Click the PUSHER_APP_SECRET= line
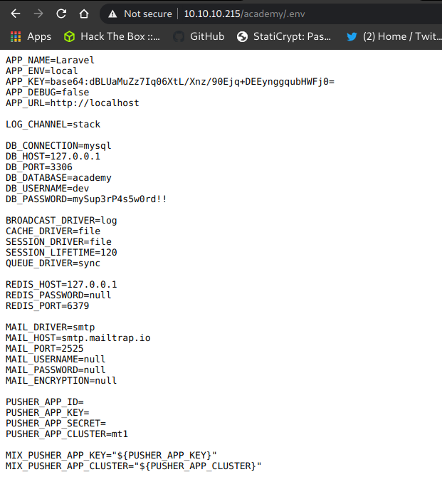 pos(56,423)
